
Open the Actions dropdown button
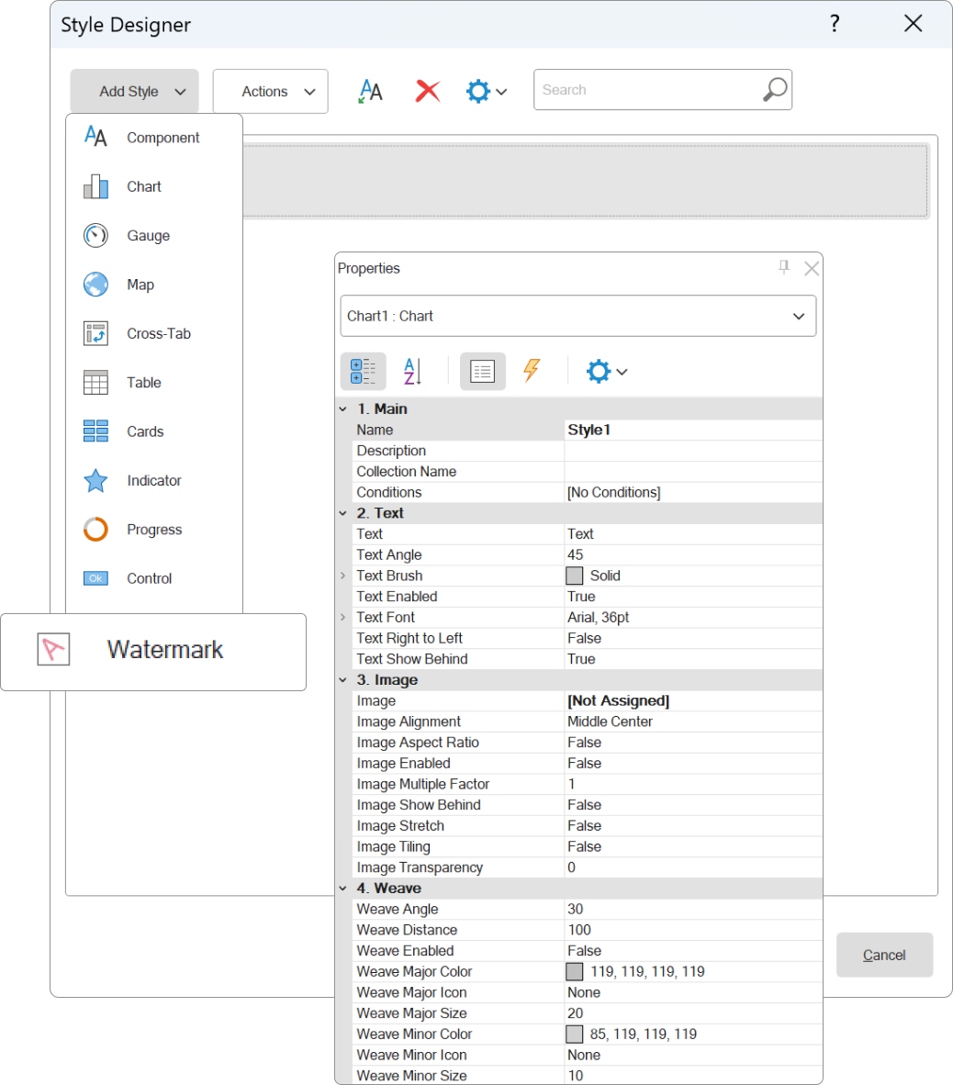click(270, 92)
